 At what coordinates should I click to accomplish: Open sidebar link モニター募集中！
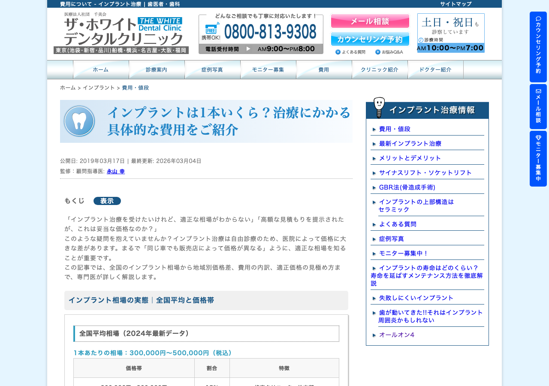pos(404,253)
